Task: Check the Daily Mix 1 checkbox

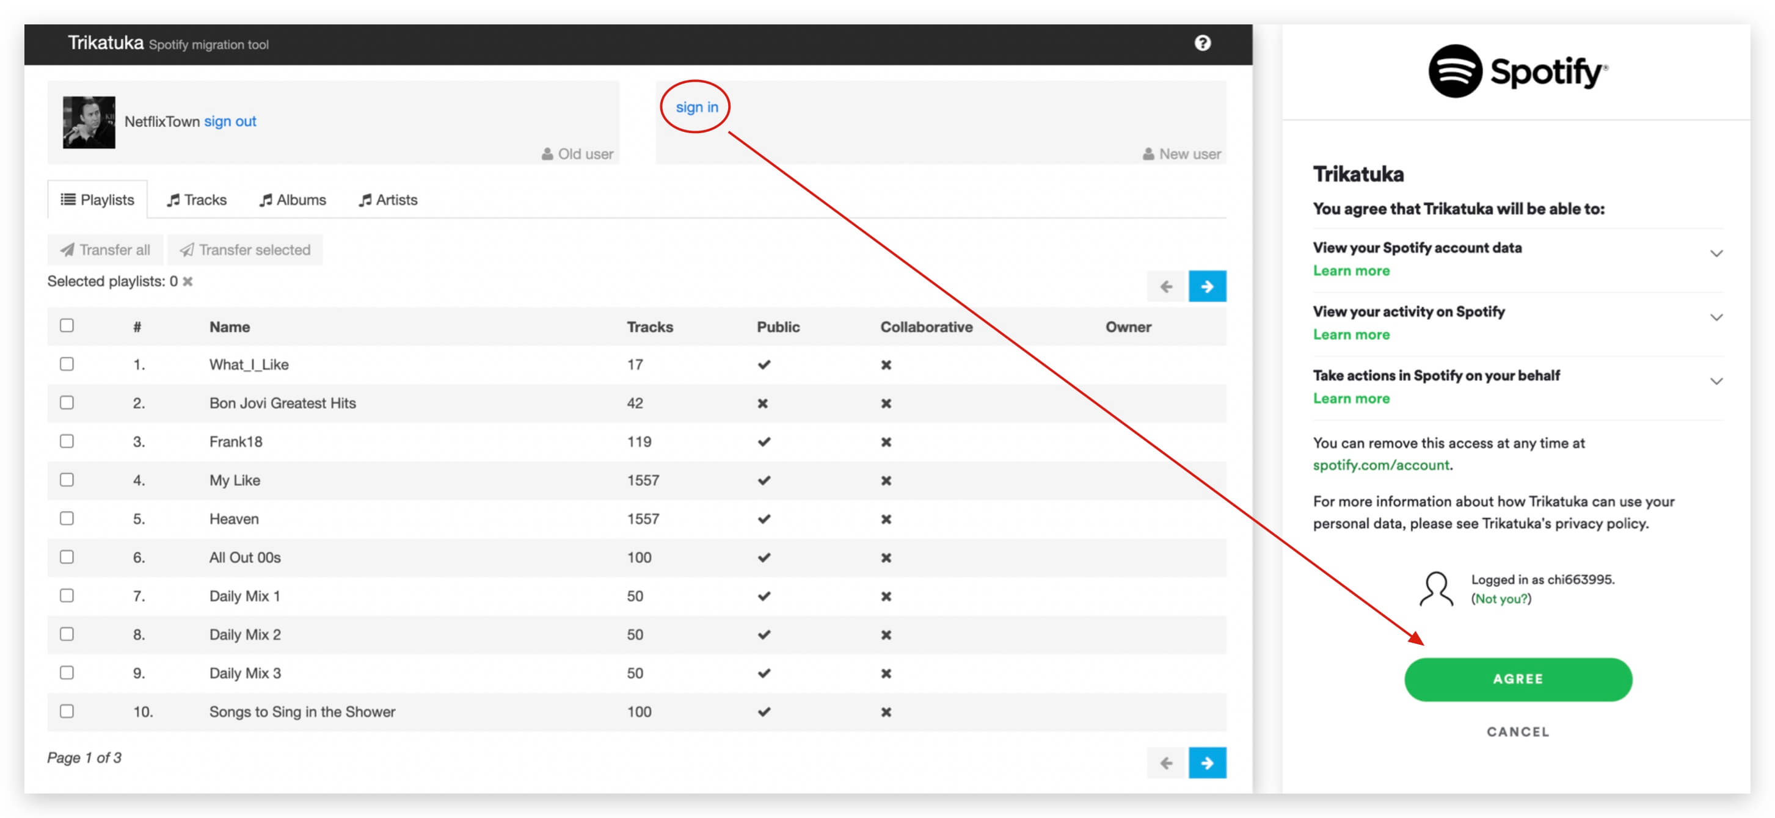Action: [x=66, y=595]
